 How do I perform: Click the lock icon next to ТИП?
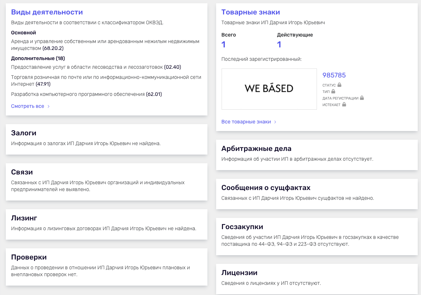tap(333, 92)
